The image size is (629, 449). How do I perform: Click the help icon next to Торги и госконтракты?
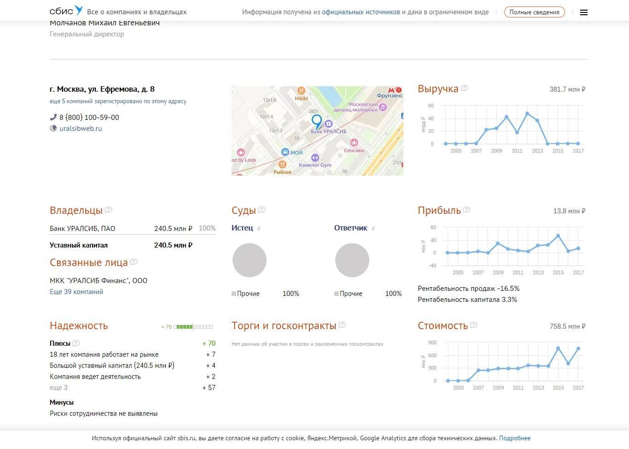(x=342, y=325)
